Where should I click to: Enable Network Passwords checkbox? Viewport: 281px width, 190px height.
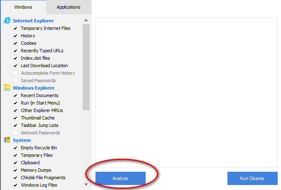click(x=15, y=133)
